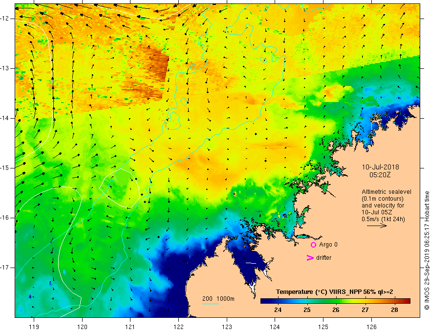Screen dimensions: 430x332
Task: Click the "Temperature (°C) VIIRS_NPP 56% ql>=2" title
Action: (334, 292)
